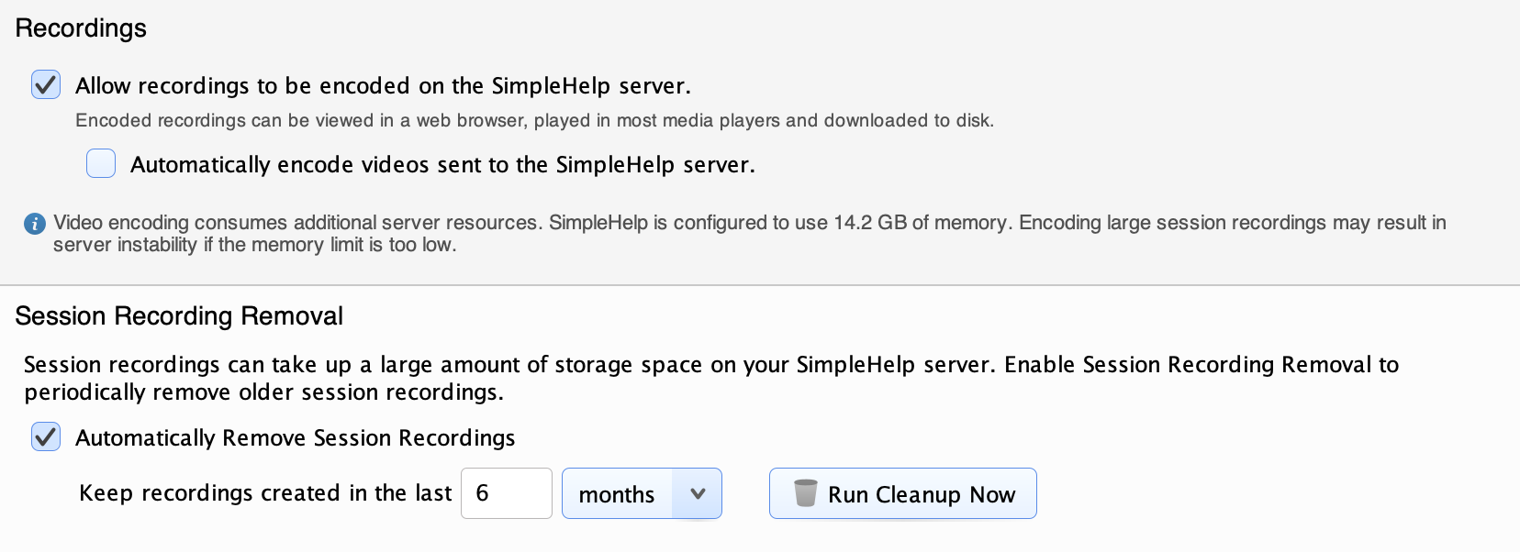Uncheck Allow recordings to be encoded checkbox

pos(46,85)
